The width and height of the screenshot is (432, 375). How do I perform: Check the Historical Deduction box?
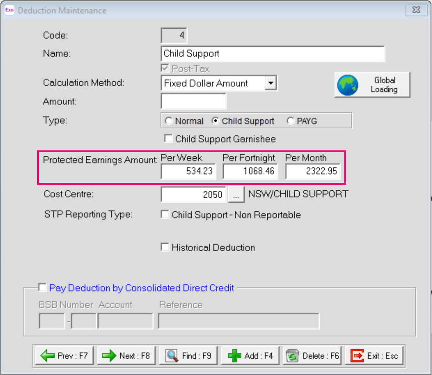[x=165, y=247]
